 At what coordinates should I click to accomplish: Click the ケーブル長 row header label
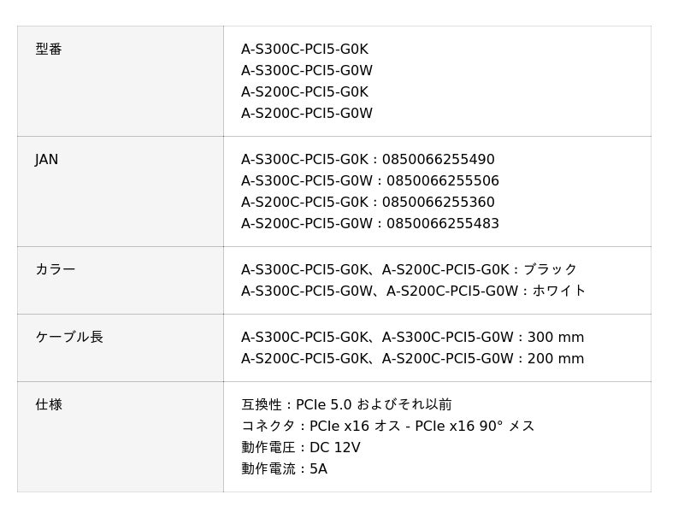coord(69,338)
